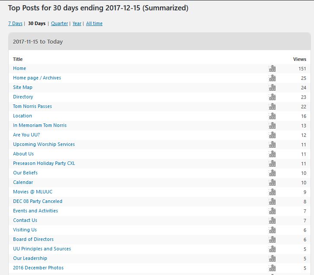
Task: Open stats chart icon for Our Leadership
Action: pos(272,259)
